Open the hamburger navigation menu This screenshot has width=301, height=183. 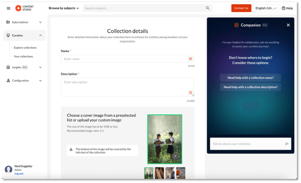(8, 8)
